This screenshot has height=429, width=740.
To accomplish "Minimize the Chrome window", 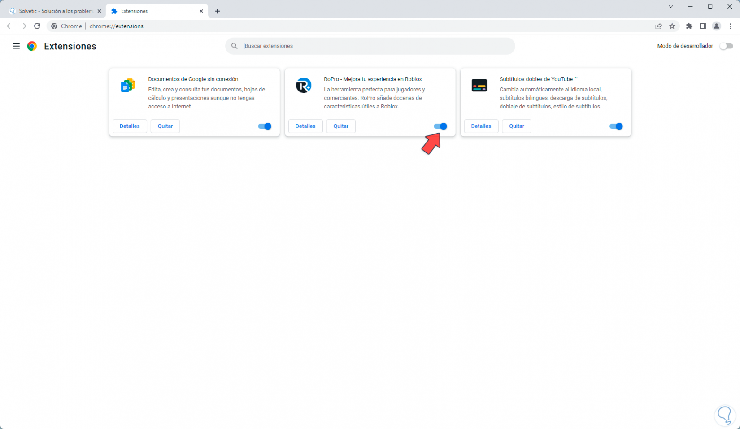I will (691, 7).
